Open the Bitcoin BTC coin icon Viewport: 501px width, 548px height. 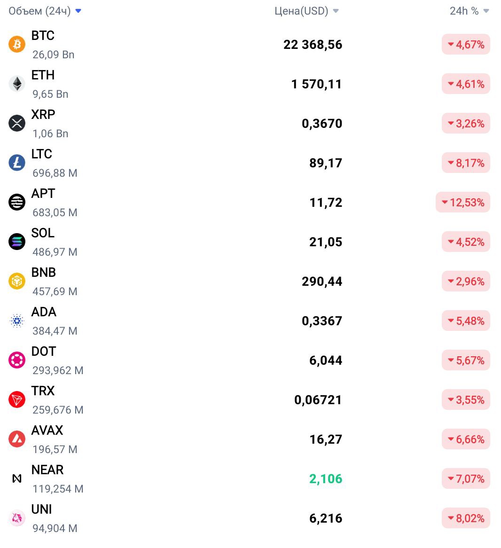click(17, 44)
